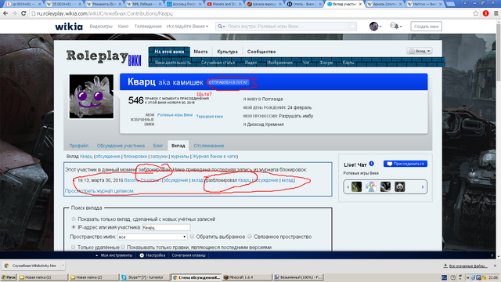
Task: Tick the Связанное пространство checkbox
Action: pos(250,237)
